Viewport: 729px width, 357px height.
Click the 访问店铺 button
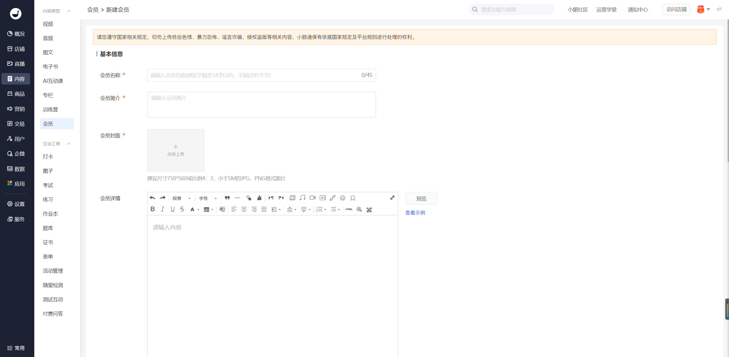pos(676,9)
